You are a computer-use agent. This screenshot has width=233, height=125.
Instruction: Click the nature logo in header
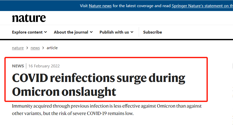29,18
